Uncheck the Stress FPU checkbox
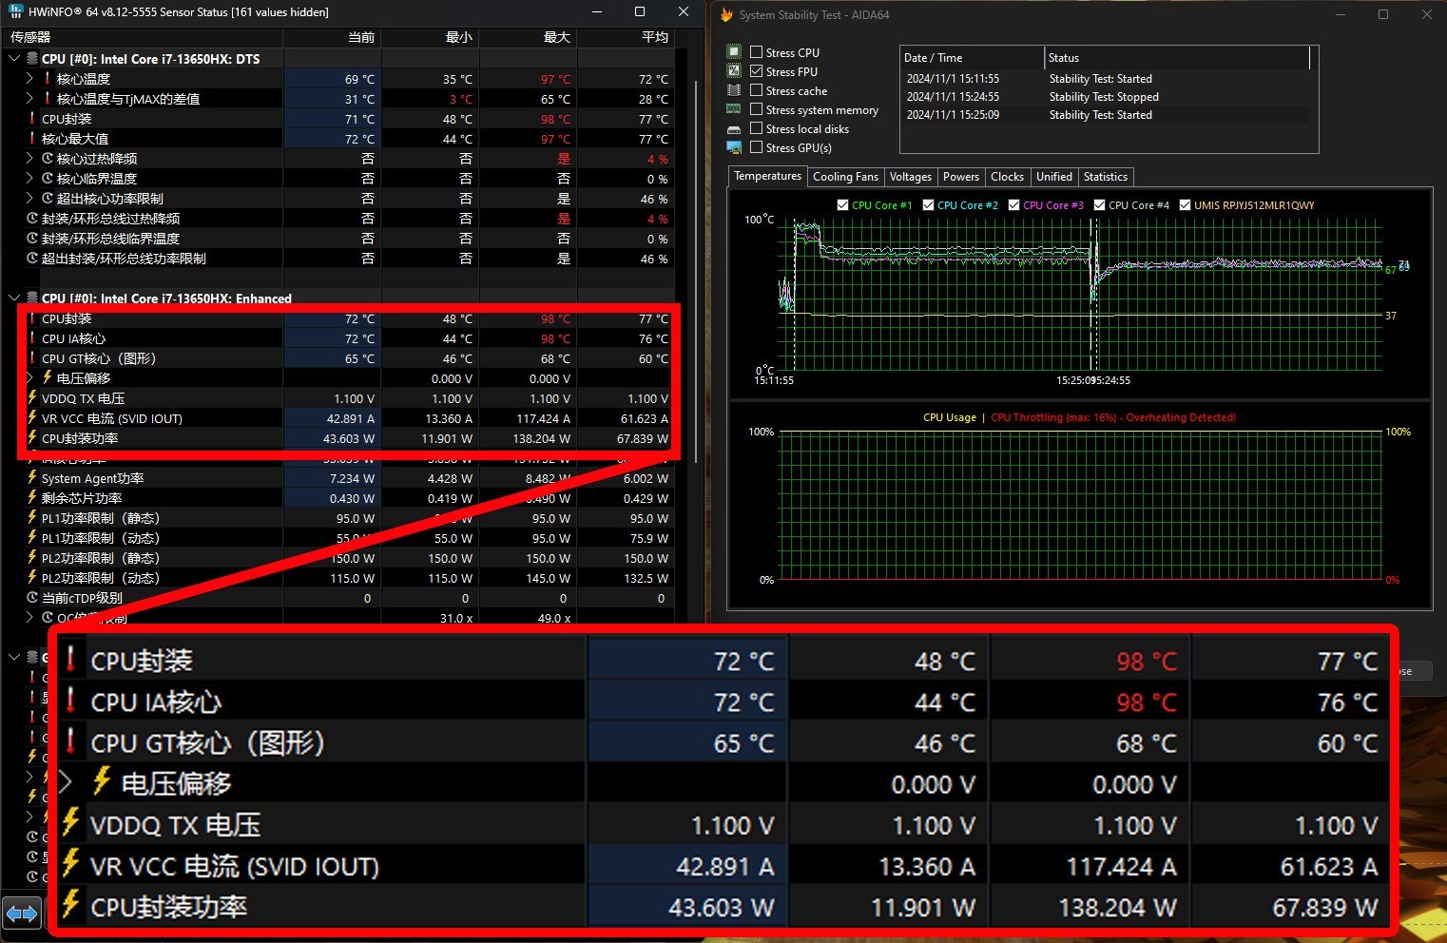Viewport: 1447px width, 943px height. click(x=757, y=71)
